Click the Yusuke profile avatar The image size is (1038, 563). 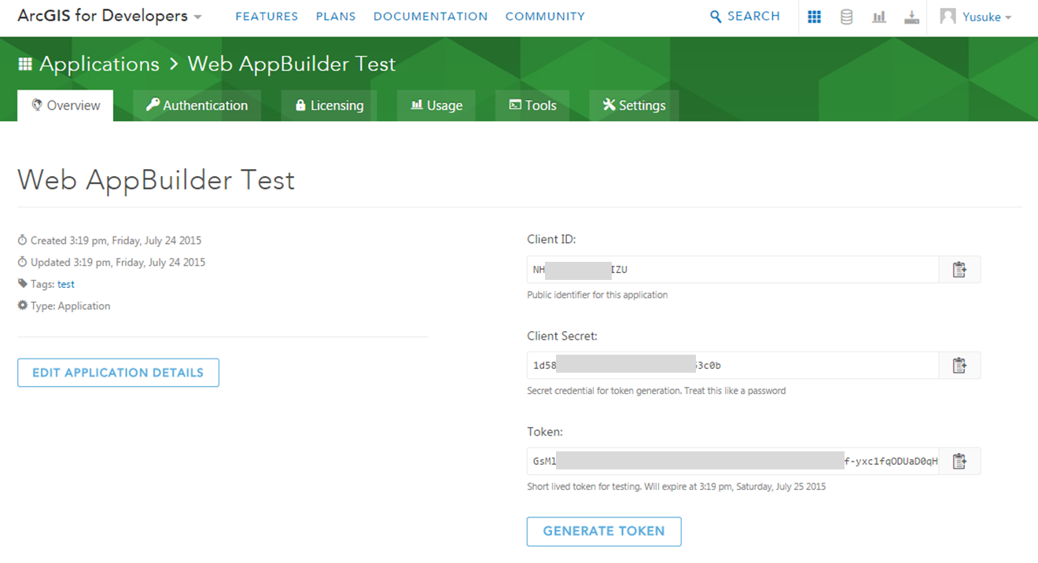[x=948, y=17]
